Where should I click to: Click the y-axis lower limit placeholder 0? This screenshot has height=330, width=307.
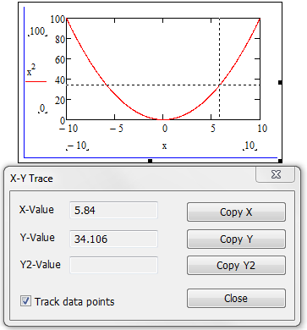[x=42, y=108]
